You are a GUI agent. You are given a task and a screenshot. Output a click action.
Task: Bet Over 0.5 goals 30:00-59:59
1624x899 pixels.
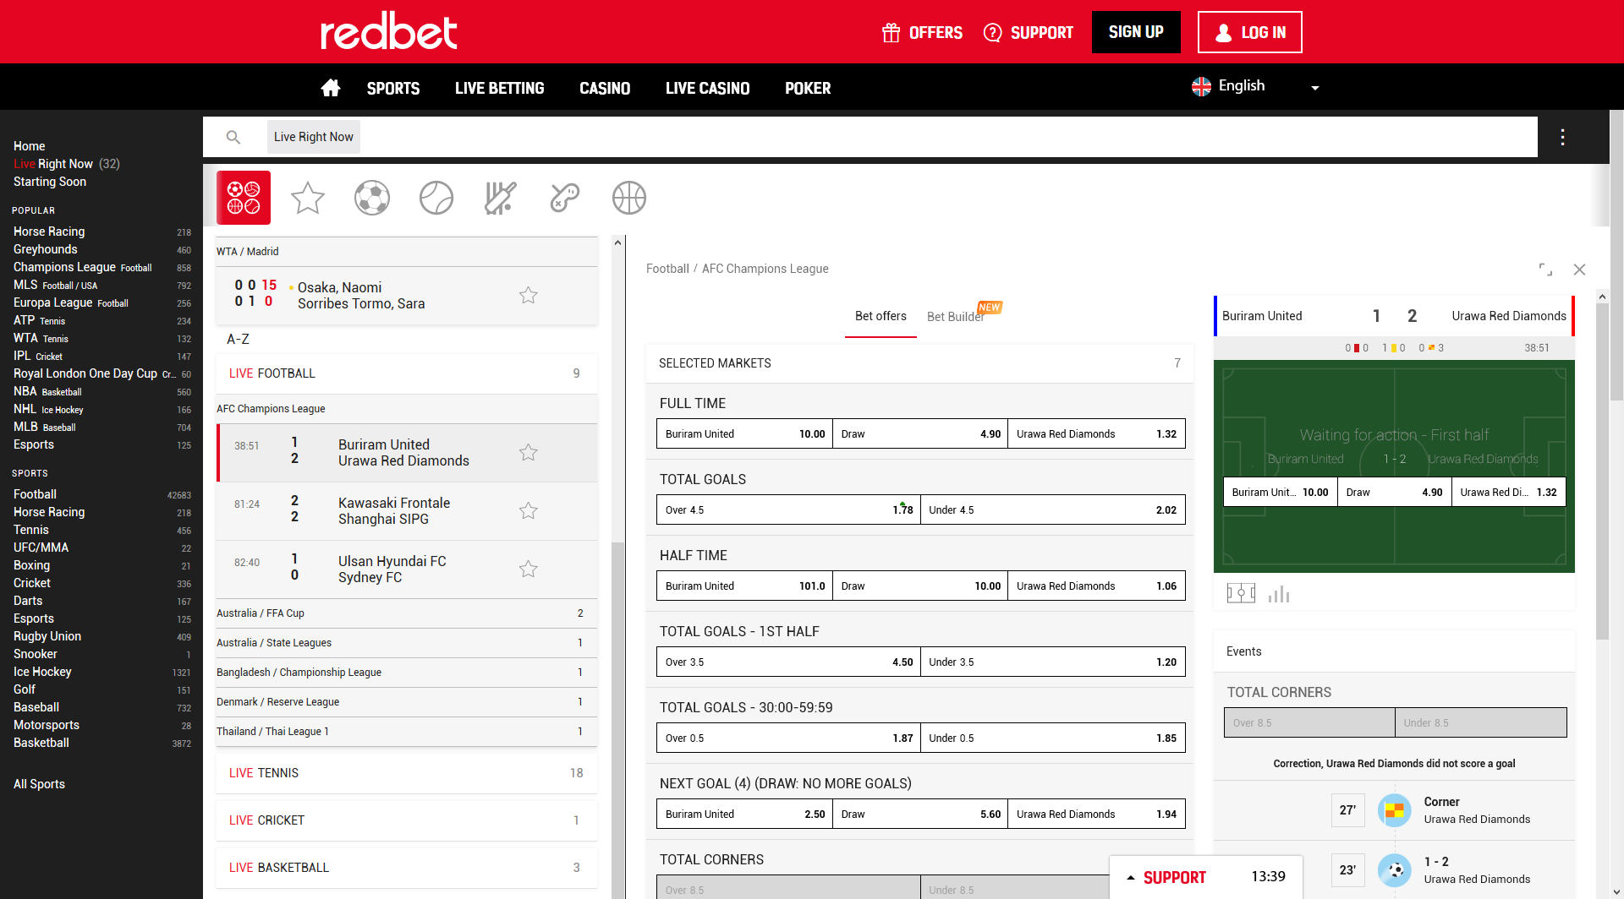[x=788, y=738]
